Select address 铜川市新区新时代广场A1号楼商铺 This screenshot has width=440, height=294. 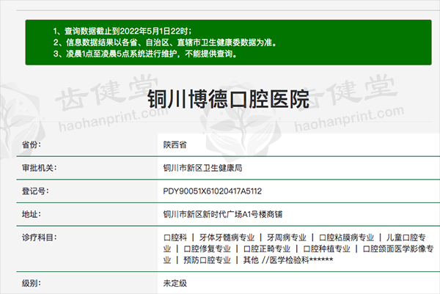click(223, 214)
